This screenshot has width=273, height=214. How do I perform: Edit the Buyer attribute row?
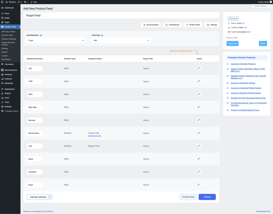pyautogui.click(x=198, y=185)
